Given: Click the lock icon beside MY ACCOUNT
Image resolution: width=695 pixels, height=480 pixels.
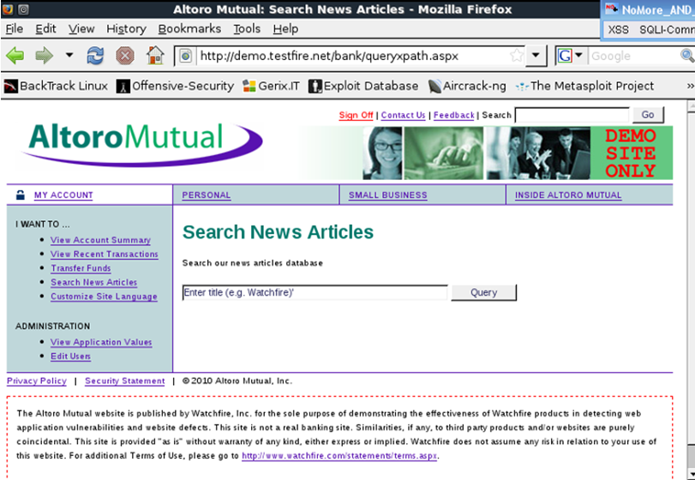Looking at the screenshot, I should point(21,195).
